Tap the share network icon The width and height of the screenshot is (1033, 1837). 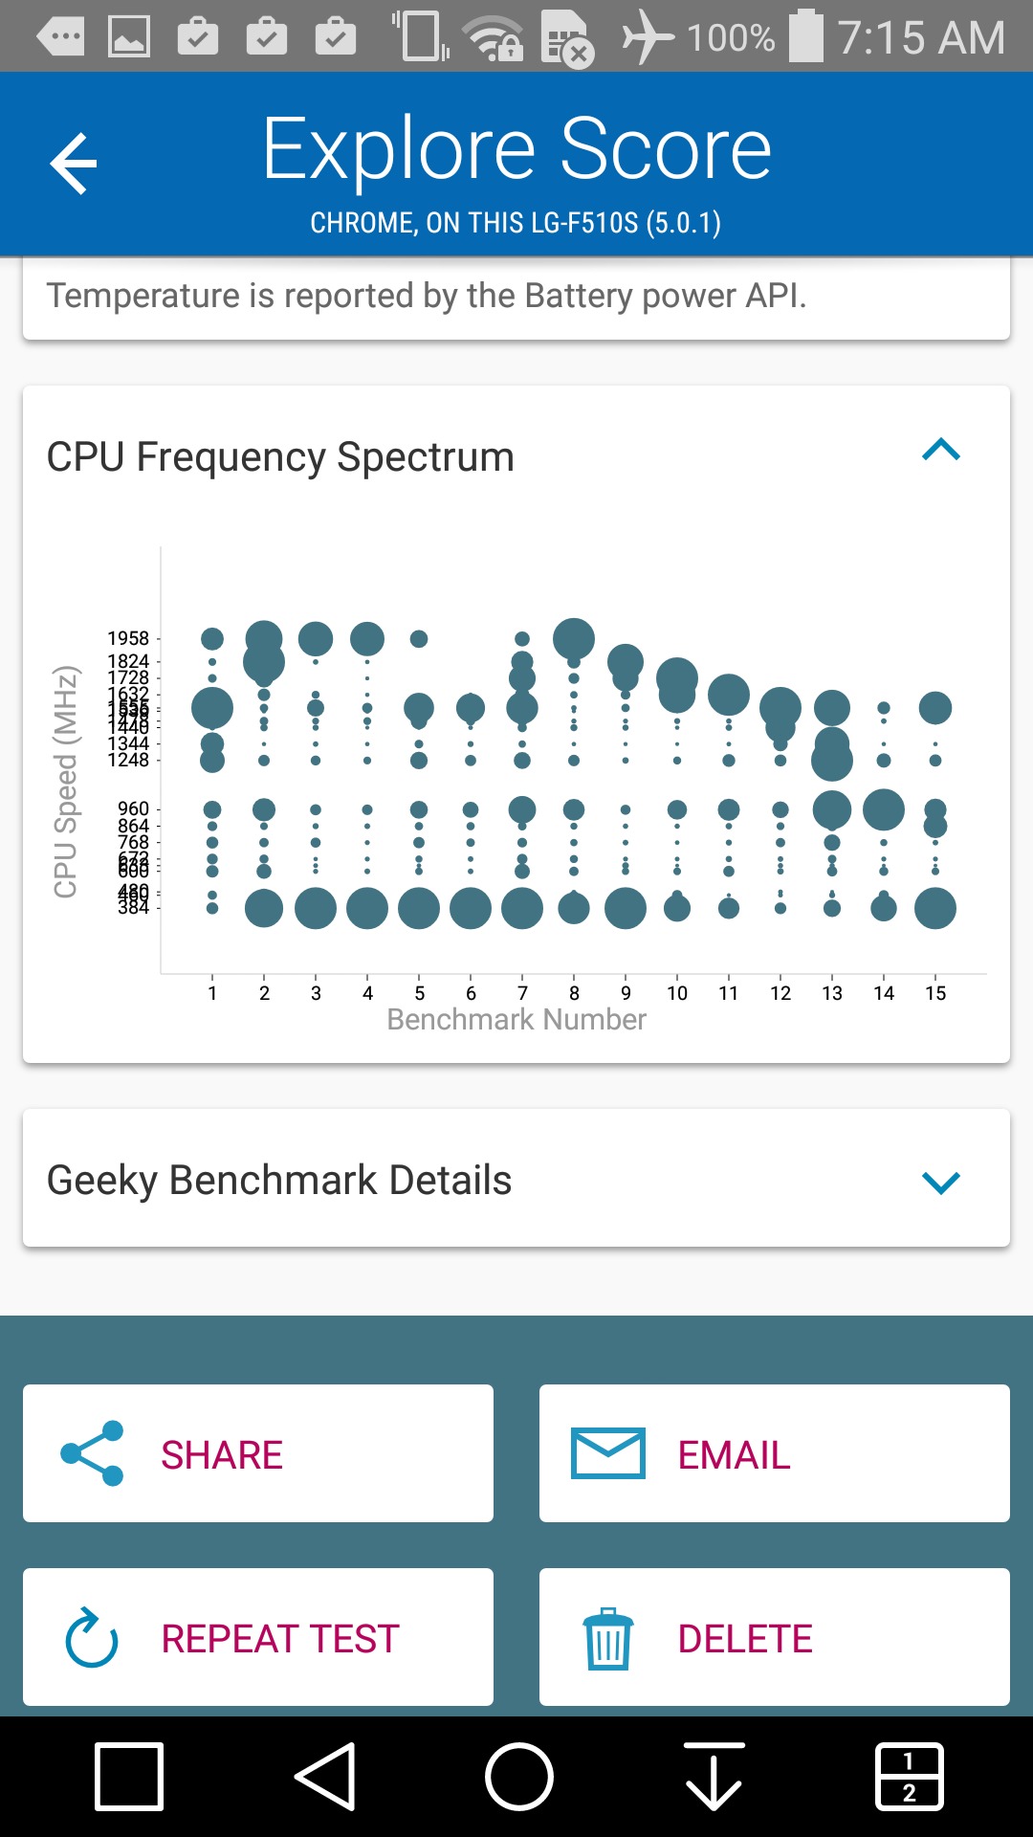[93, 1453]
